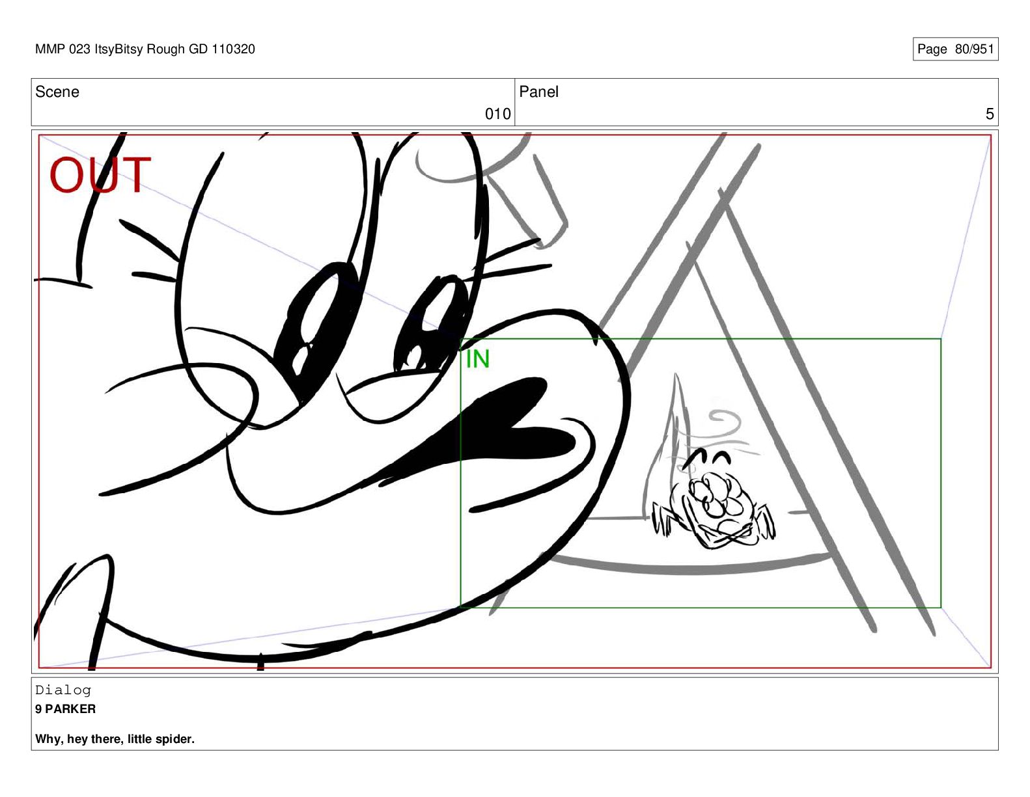Click the dialog line 'Why, hey there, little spider.'

coord(115,739)
